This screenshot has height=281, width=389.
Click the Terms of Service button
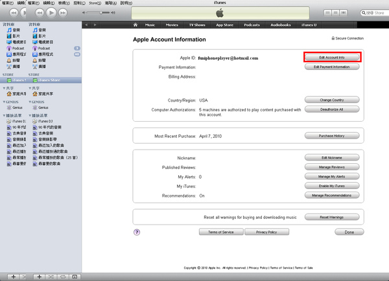pyautogui.click(x=221, y=232)
